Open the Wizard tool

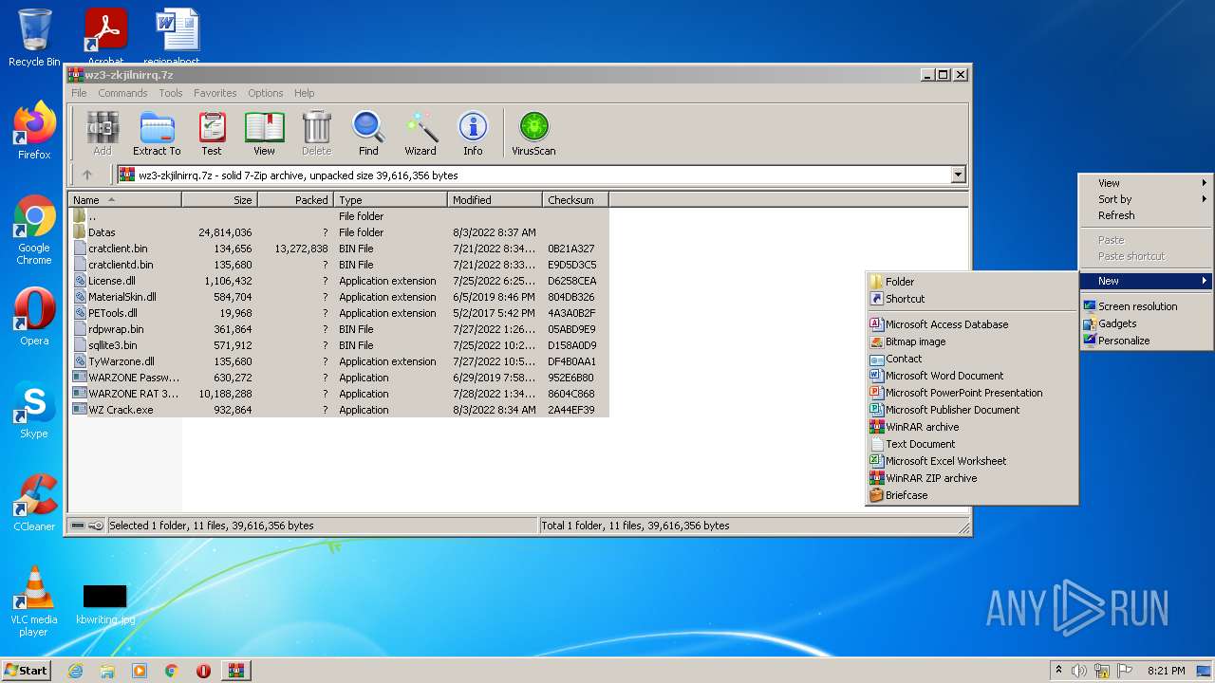tap(421, 133)
